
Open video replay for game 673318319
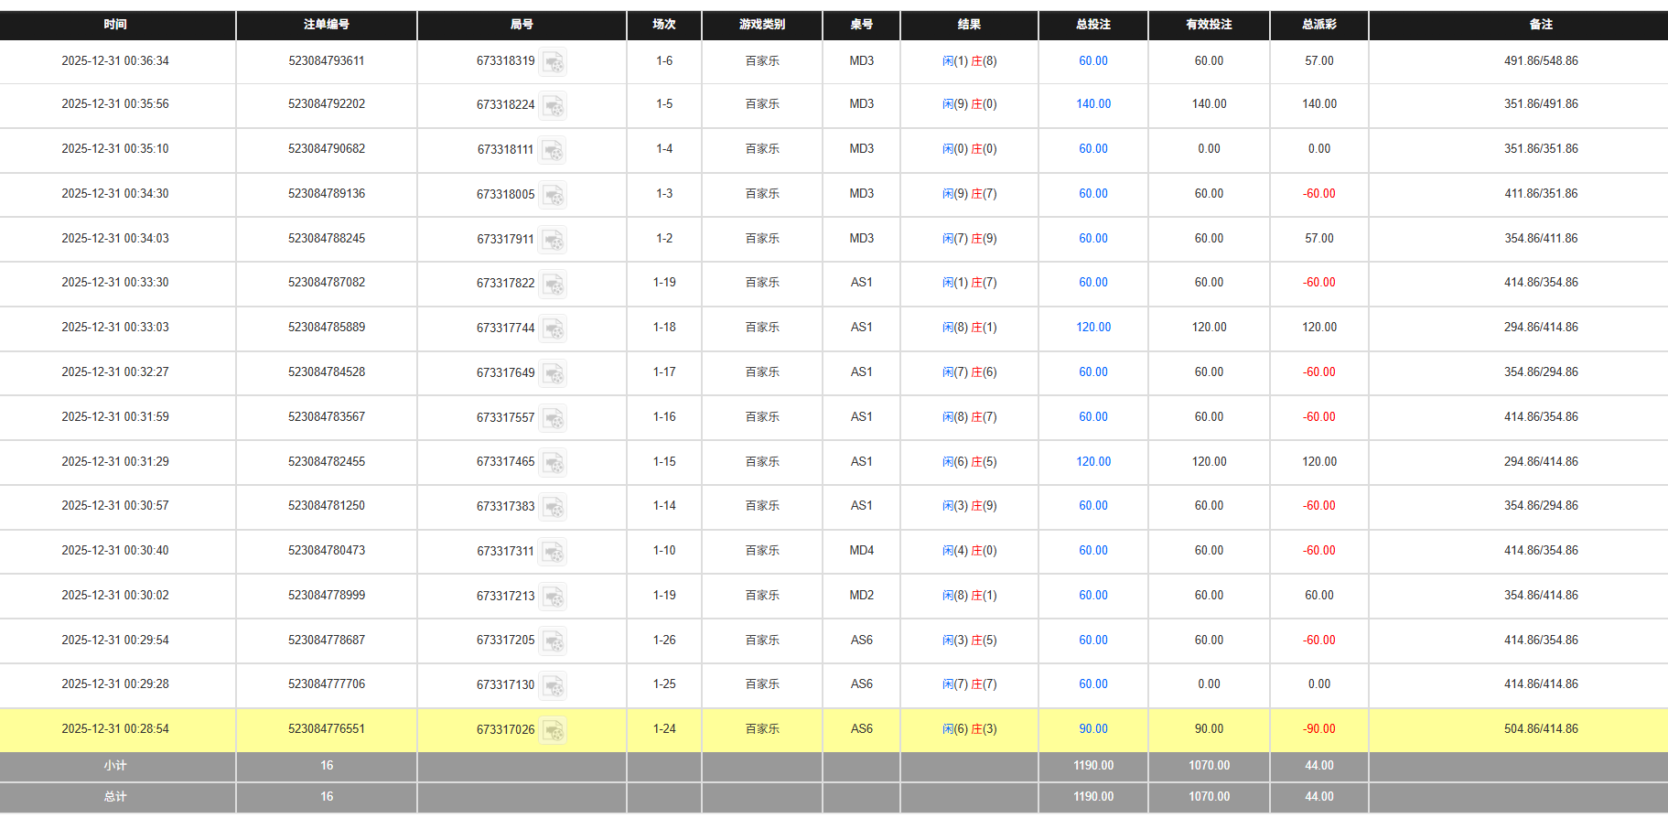click(x=553, y=61)
